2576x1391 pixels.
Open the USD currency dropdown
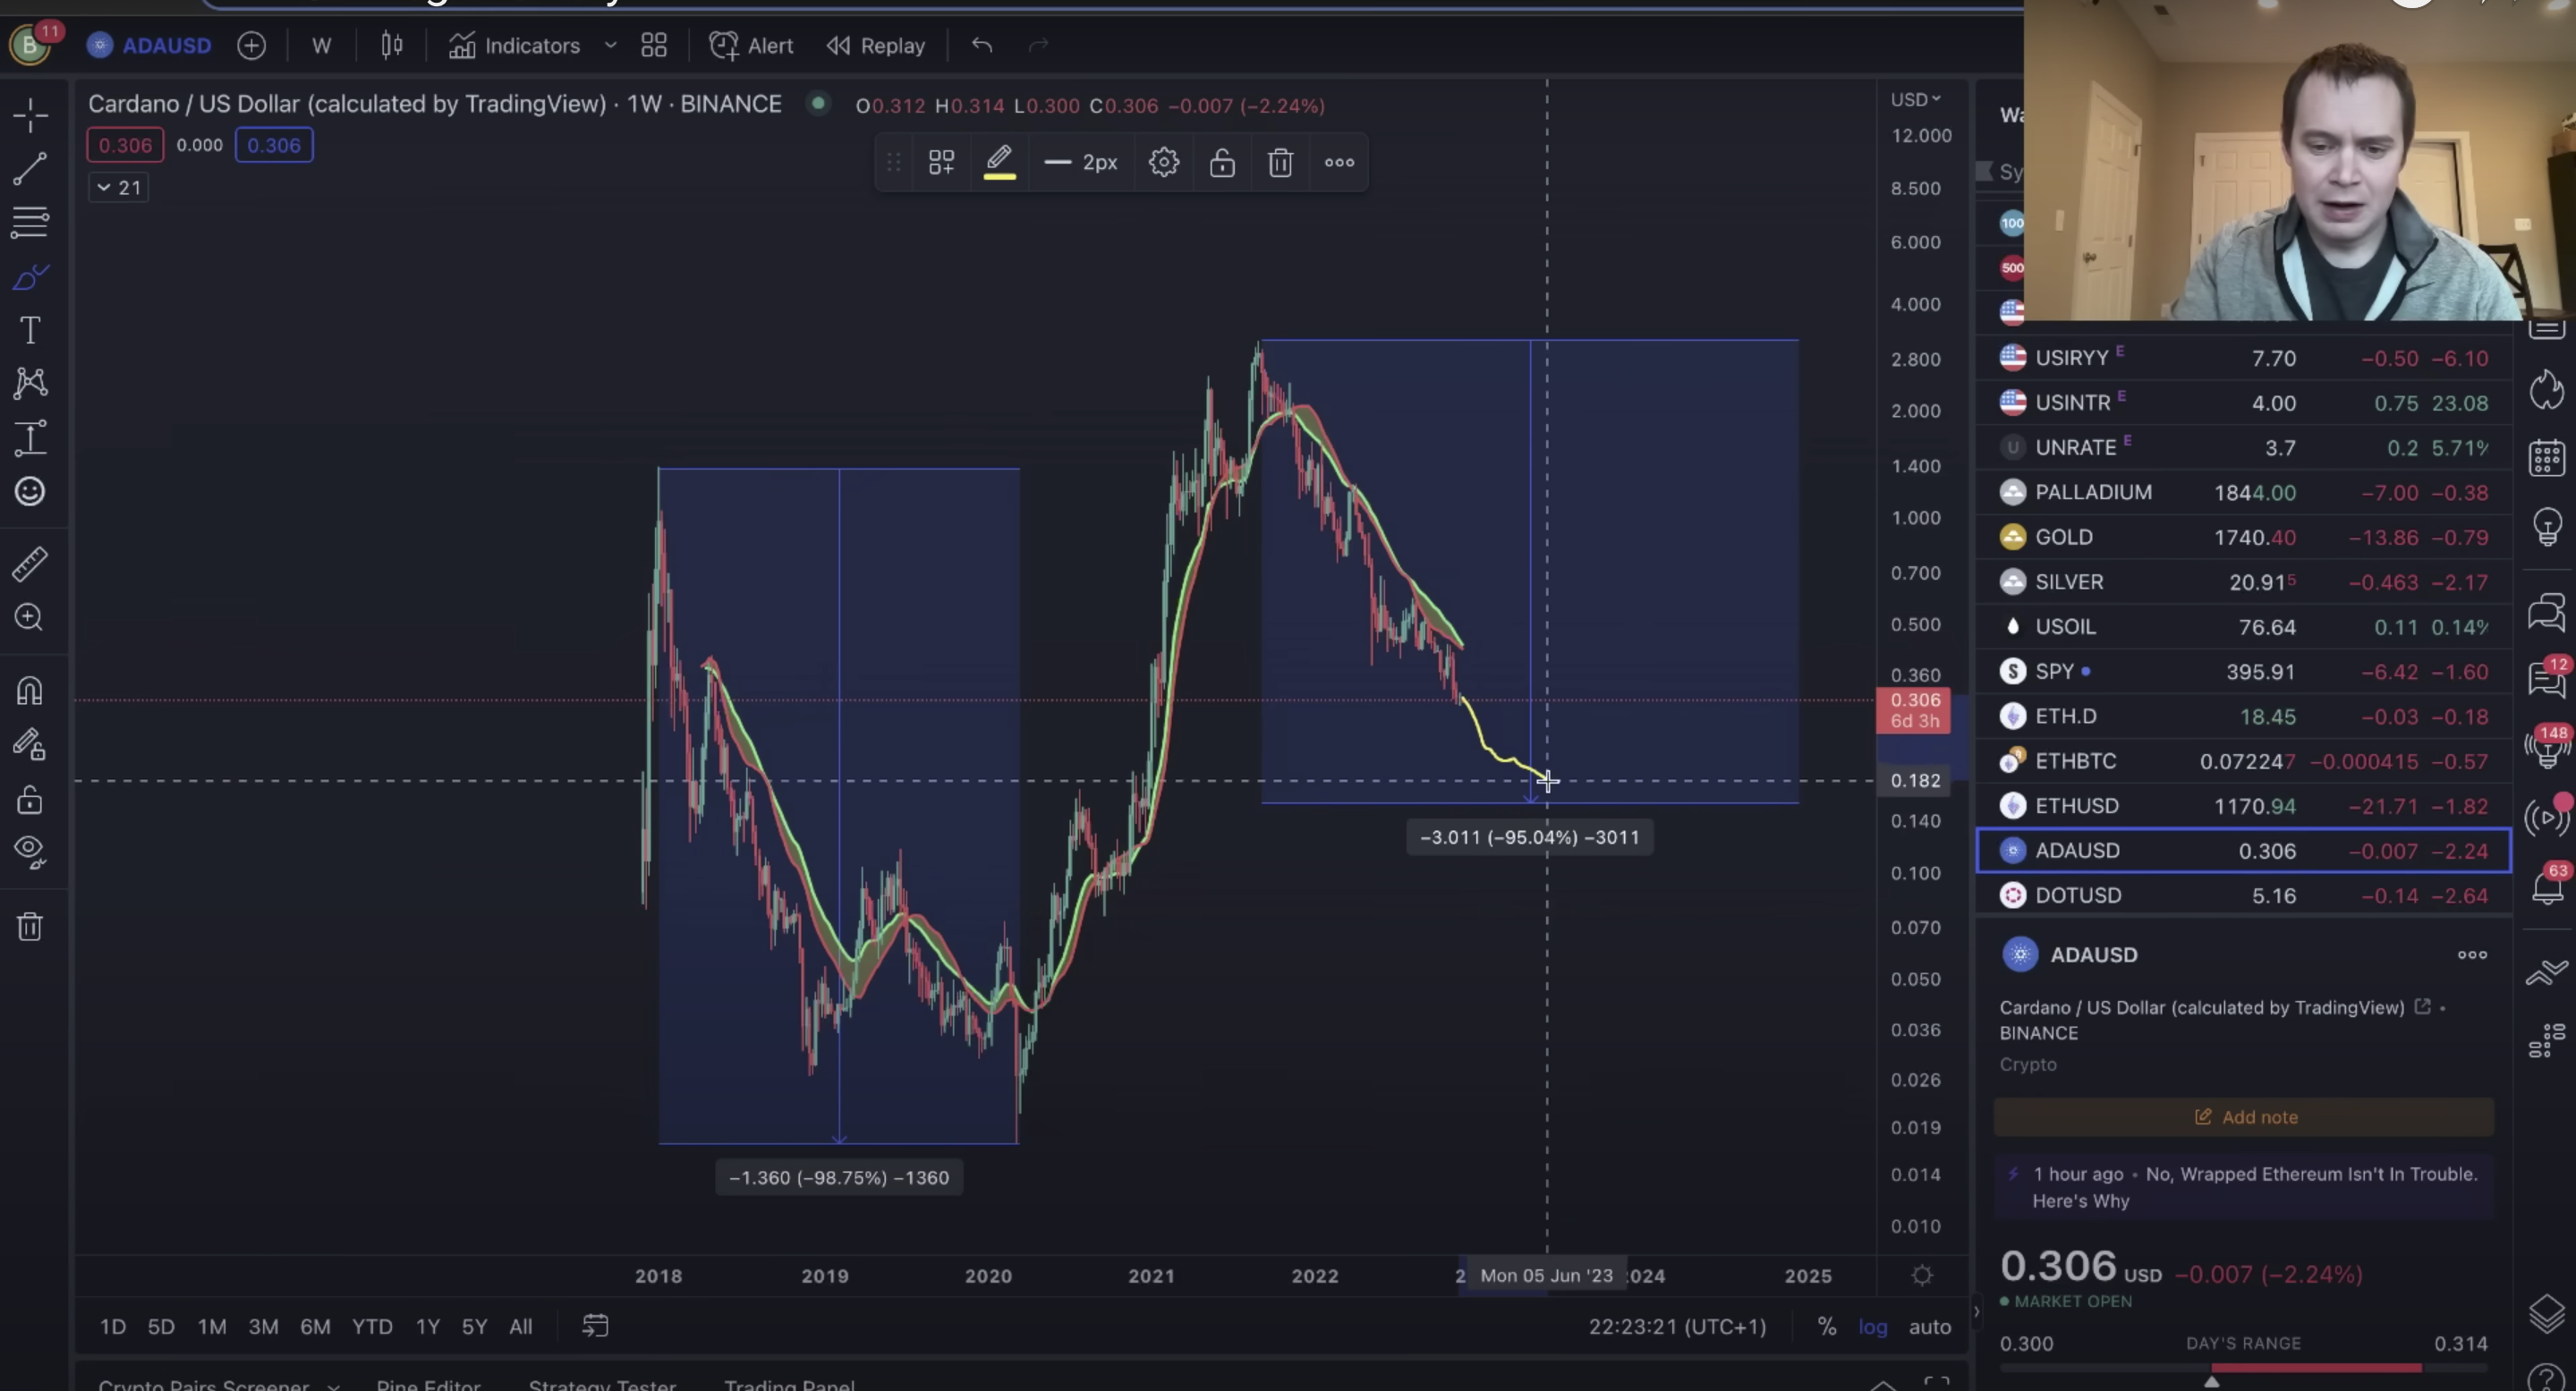[1914, 99]
